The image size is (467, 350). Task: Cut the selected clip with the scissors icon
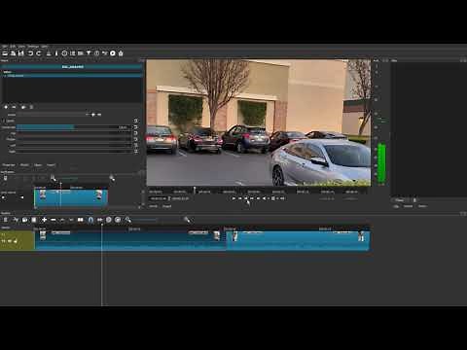pyautogui.click(x=16, y=220)
